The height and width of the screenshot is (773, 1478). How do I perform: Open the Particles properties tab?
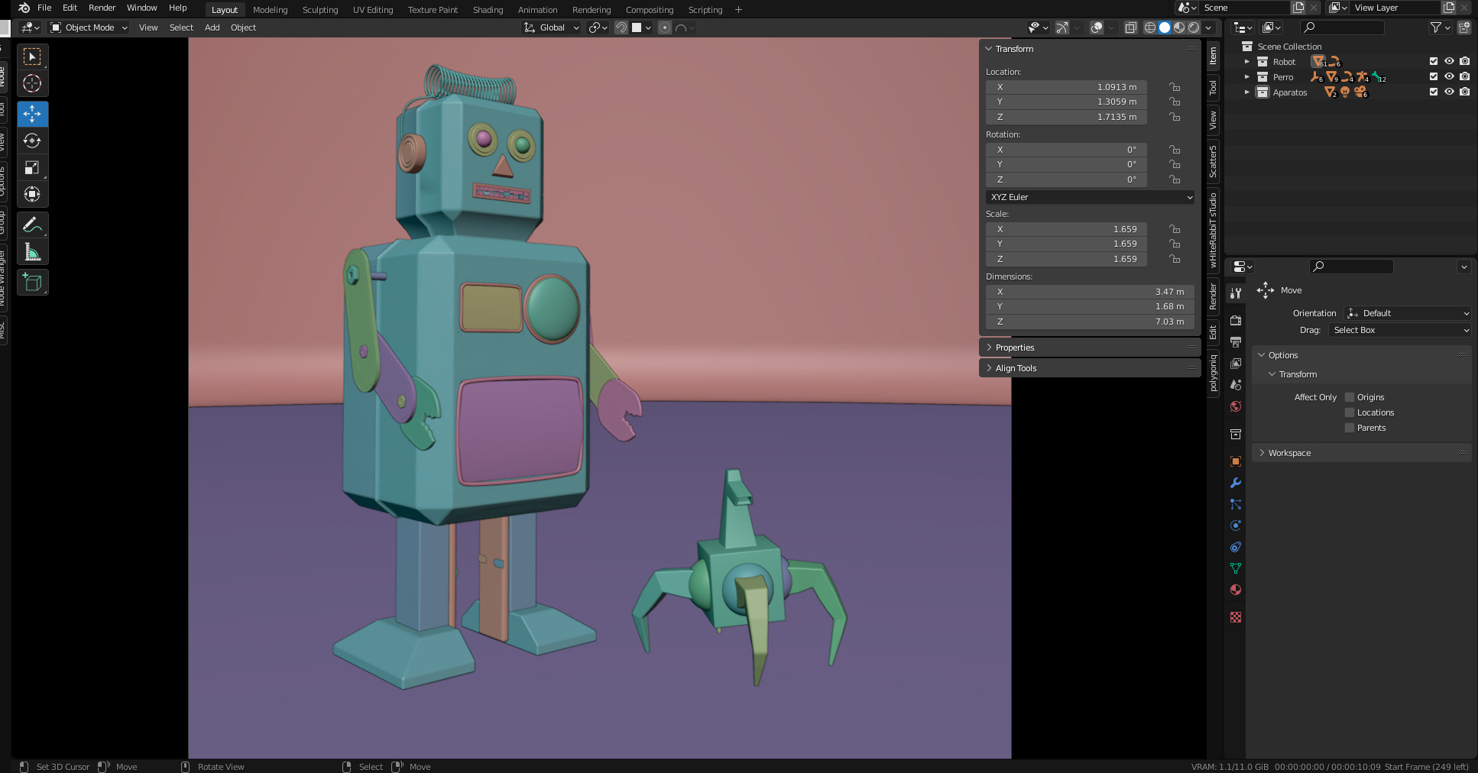(1236, 504)
